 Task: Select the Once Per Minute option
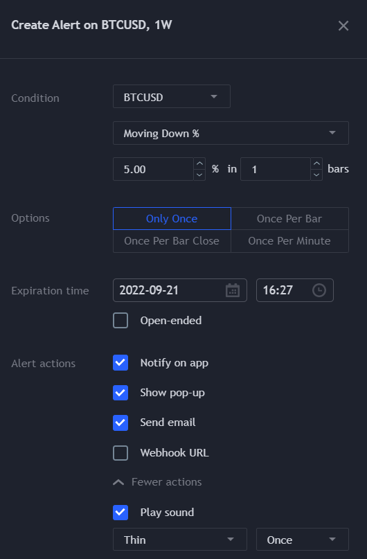click(289, 241)
